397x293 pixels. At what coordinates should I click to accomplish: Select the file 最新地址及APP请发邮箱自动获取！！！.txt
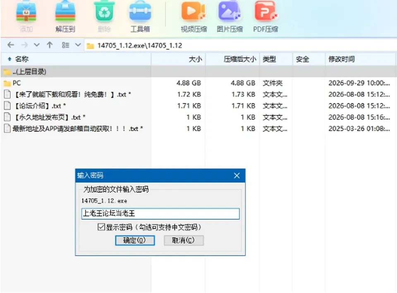[78, 129]
